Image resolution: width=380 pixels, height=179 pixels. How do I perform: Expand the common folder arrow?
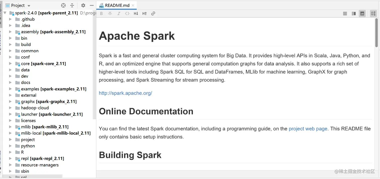(x=10, y=51)
